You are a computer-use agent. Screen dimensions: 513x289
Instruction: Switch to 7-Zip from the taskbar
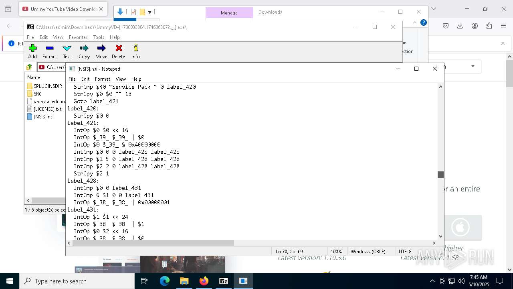(224, 281)
